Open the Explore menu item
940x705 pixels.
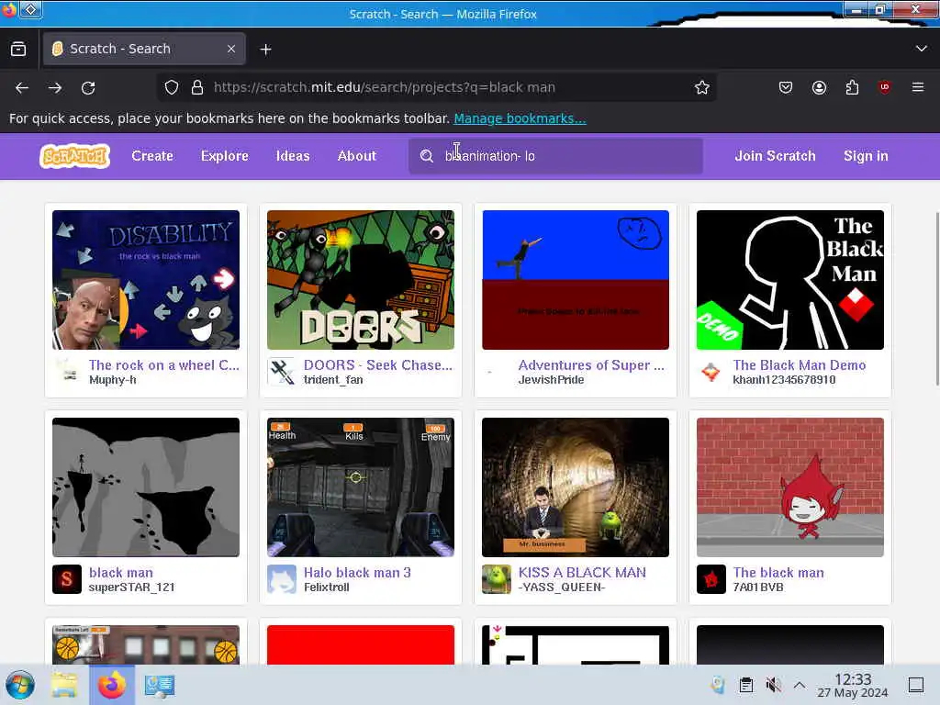pos(225,156)
